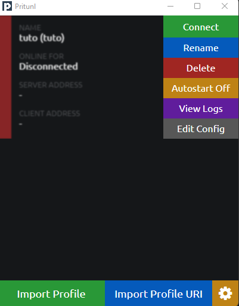
Task: Click the Pritunl title text
Action: click(25, 7)
